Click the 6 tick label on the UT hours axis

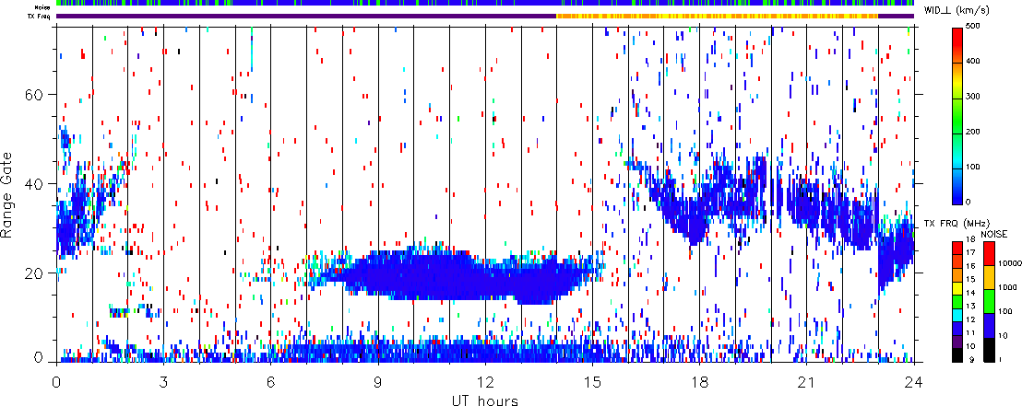coord(271,381)
